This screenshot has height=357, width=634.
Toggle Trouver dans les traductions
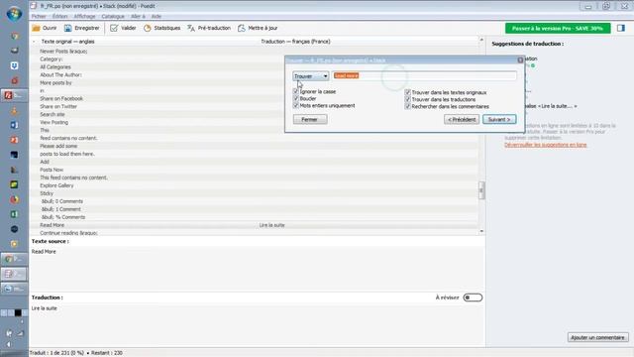coord(407,99)
